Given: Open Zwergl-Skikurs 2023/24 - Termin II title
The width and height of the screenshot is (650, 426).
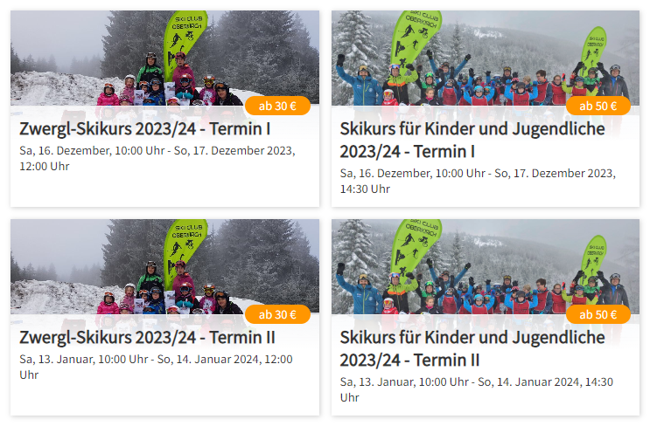Looking at the screenshot, I should 147,338.
